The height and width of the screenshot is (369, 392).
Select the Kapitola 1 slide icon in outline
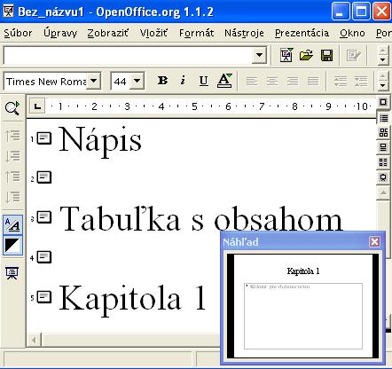coord(44,297)
